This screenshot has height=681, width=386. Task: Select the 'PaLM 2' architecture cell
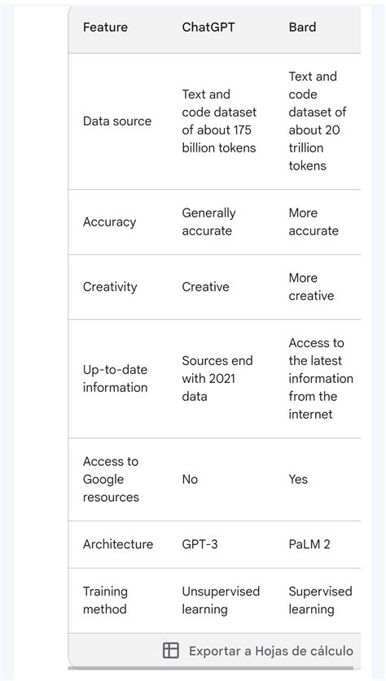[309, 544]
